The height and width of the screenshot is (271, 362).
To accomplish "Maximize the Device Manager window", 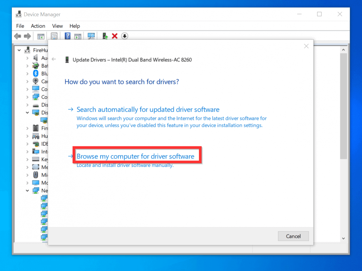I will 319,14.
